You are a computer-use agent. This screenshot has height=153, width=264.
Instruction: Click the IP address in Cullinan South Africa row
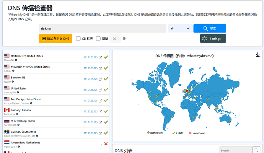pyautogui.click(x=91, y=133)
